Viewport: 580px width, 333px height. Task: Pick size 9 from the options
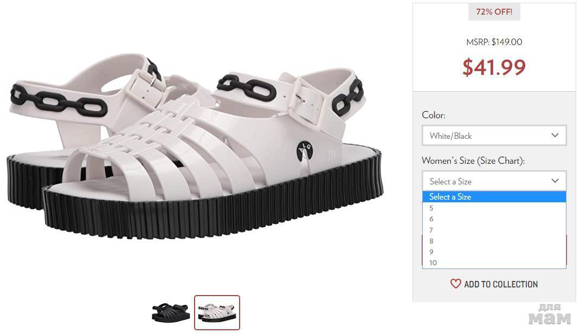432,252
